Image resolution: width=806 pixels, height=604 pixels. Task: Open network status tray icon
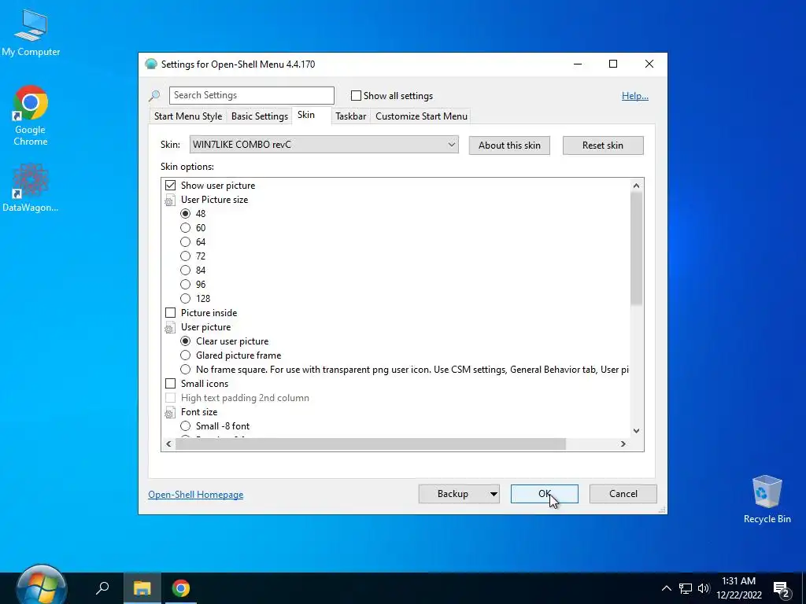pos(686,588)
